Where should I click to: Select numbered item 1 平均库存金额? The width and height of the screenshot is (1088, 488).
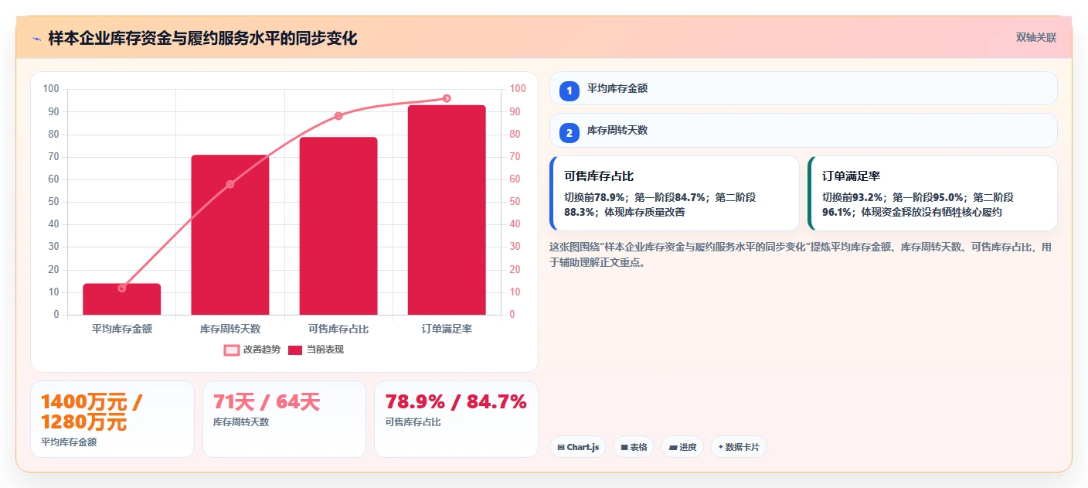pyautogui.click(x=803, y=88)
